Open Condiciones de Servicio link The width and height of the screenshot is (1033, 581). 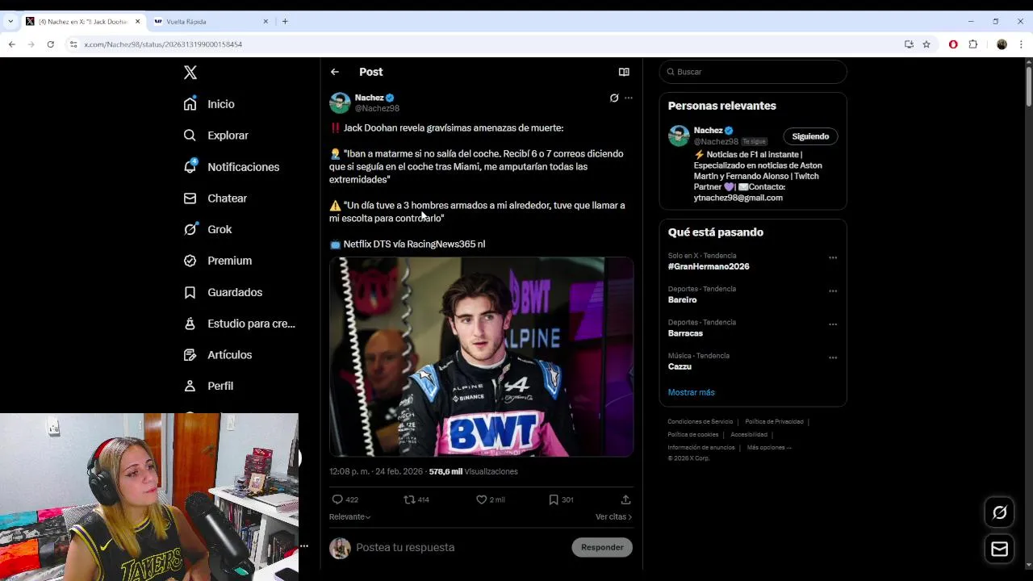click(x=701, y=421)
